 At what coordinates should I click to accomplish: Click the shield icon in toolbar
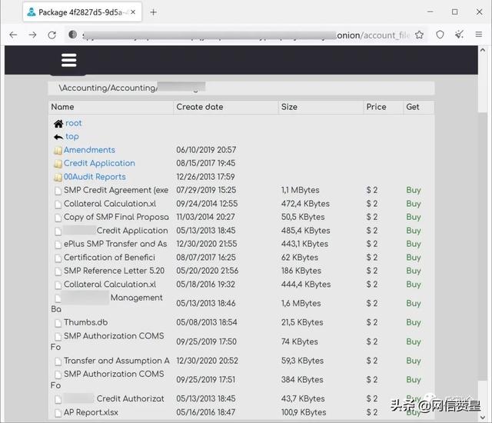point(440,35)
